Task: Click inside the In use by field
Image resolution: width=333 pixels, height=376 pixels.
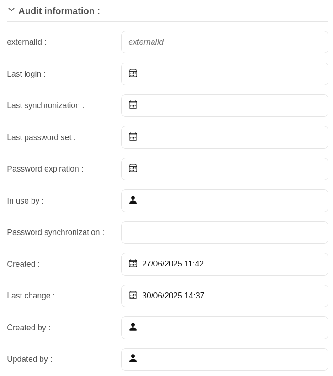Action: click(x=225, y=201)
